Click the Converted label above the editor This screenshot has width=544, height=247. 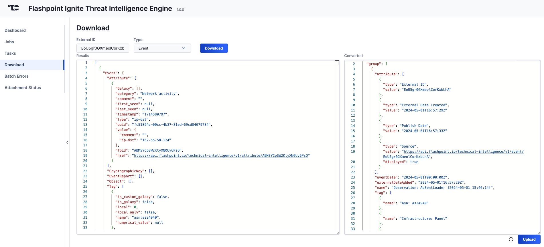tap(353, 56)
